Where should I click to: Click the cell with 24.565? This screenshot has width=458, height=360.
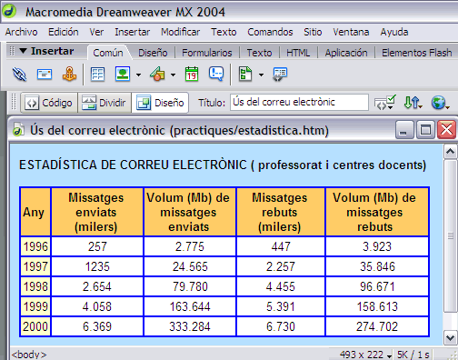coord(190,266)
